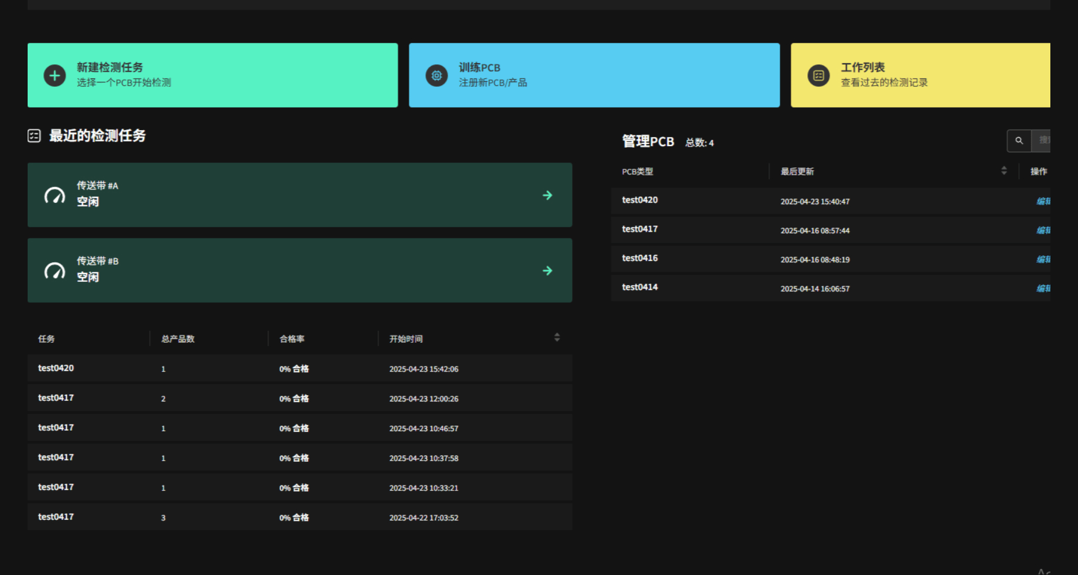
Task: Click 编辑 link for test0414 PCB
Action: click(1043, 287)
